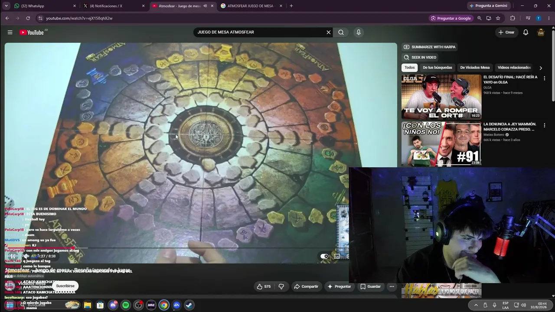Open File Explorer from the taskbar
This screenshot has height=312, width=555.
click(87, 305)
